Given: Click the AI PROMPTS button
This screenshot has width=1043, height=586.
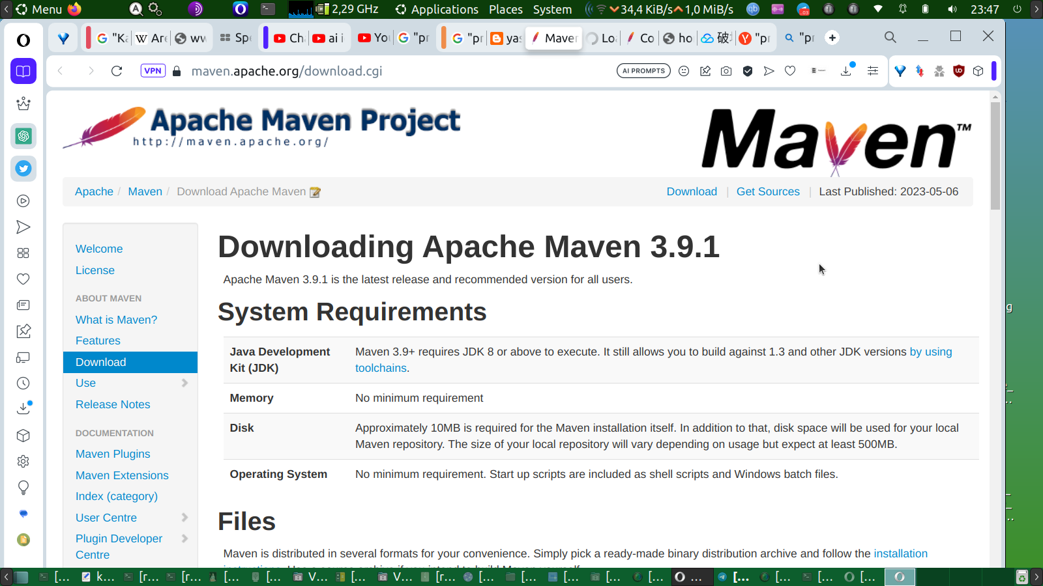Looking at the screenshot, I should pyautogui.click(x=643, y=71).
